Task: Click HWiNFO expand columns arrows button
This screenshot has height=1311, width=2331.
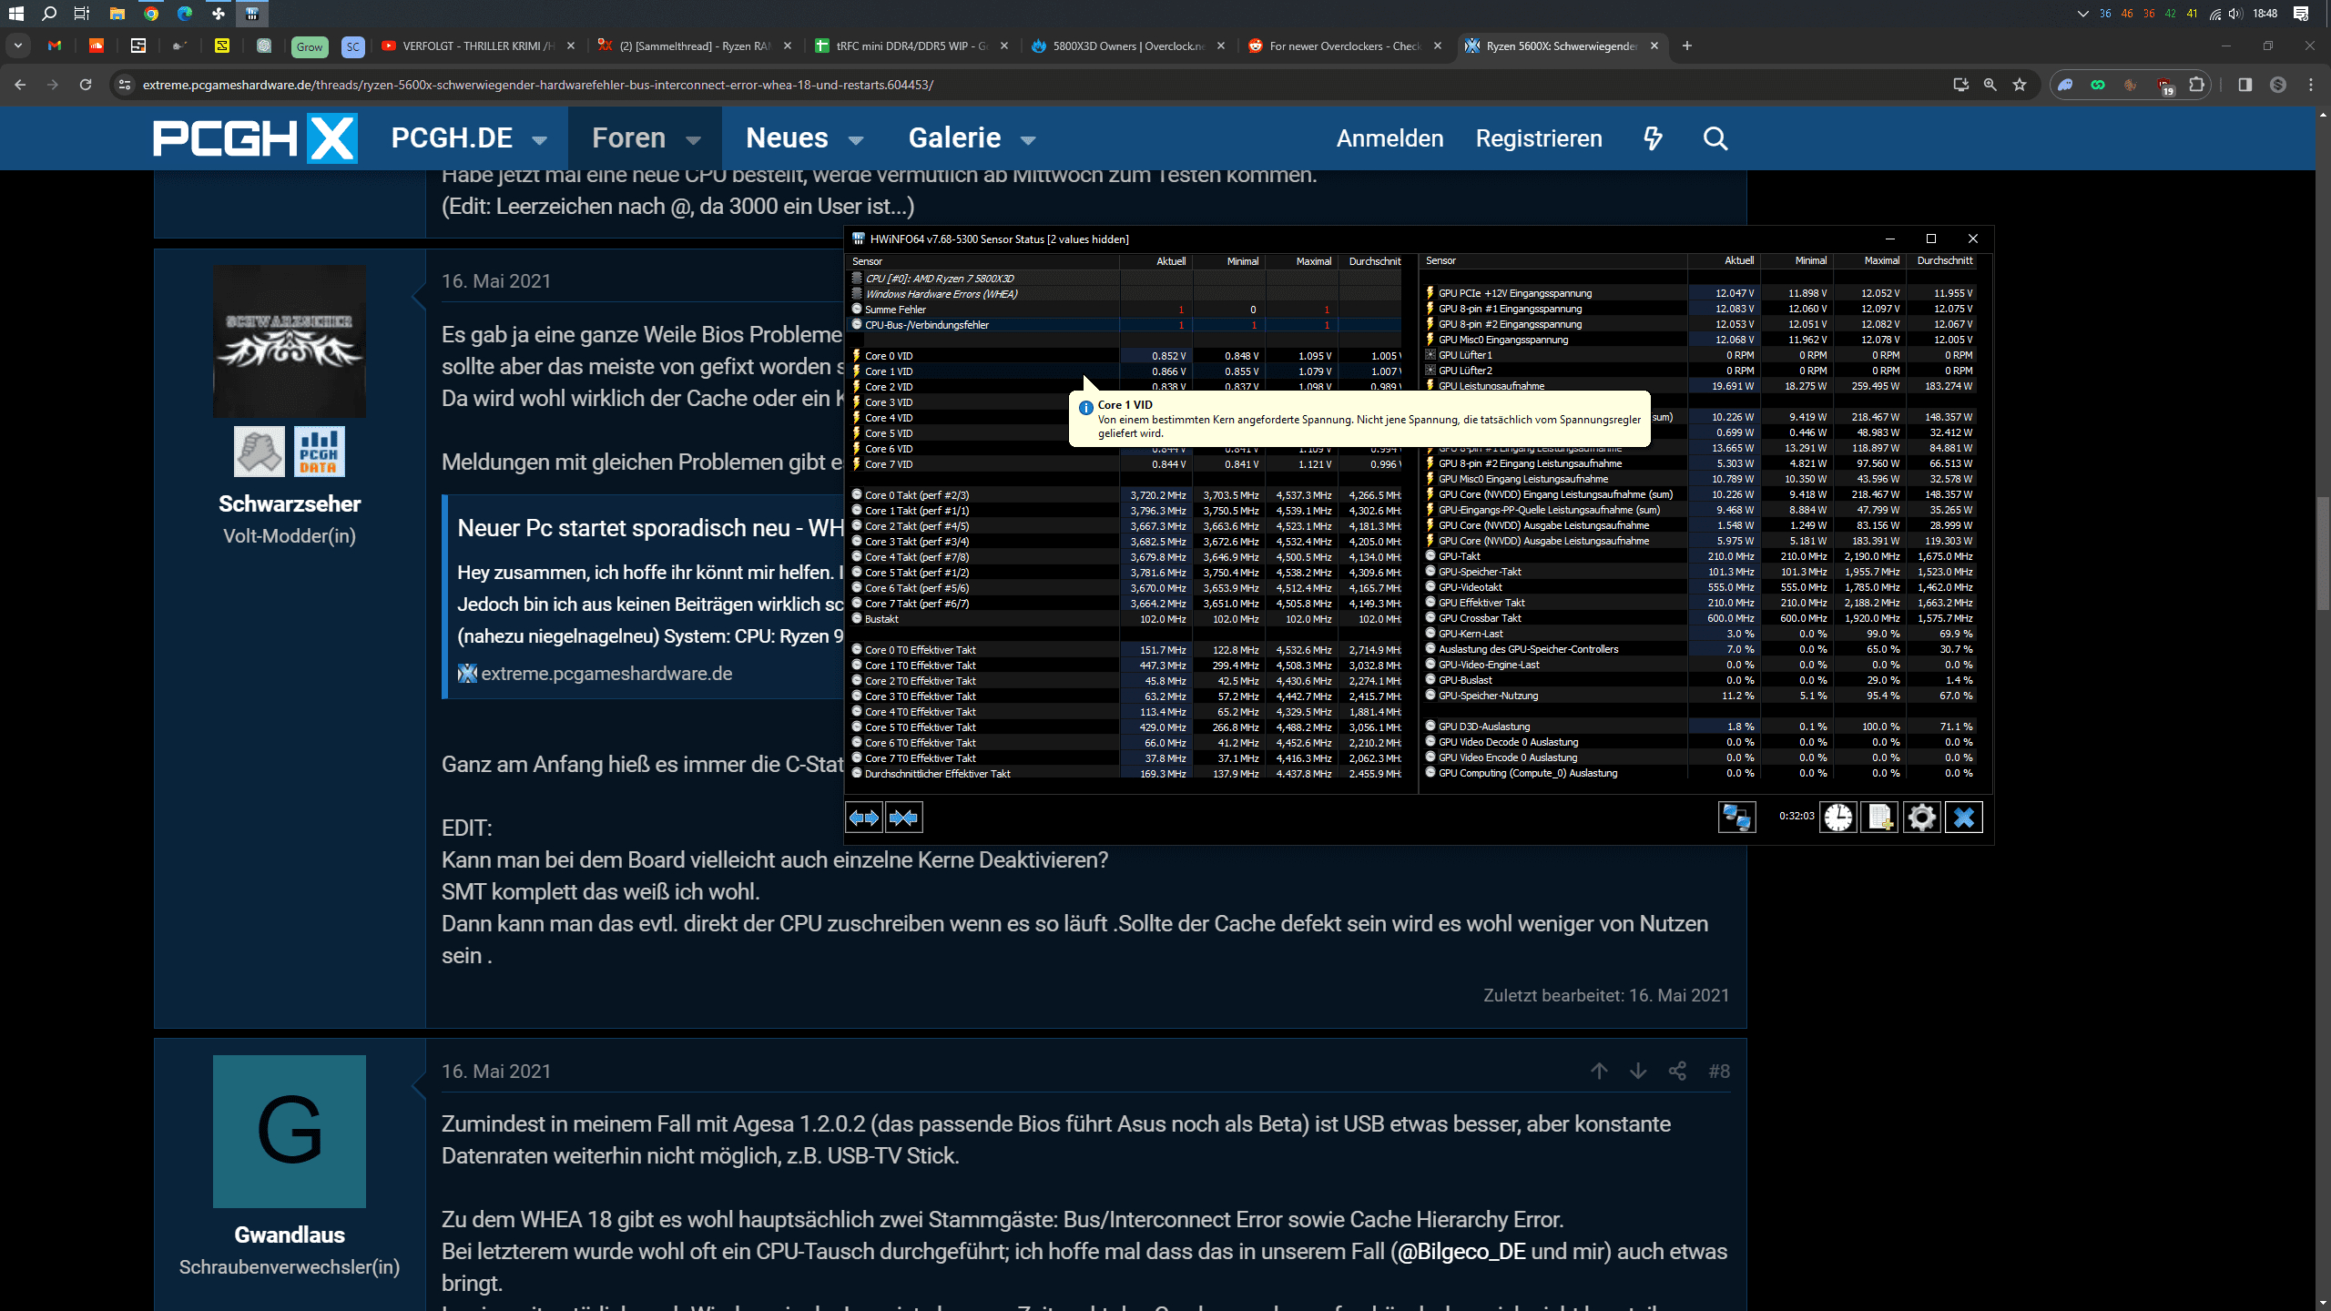Action: click(864, 818)
